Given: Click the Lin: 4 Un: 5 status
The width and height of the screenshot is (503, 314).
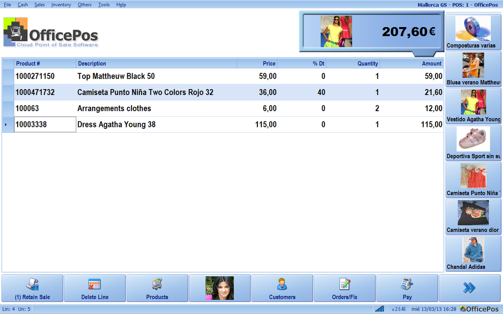Looking at the screenshot, I should pyautogui.click(x=16, y=309).
